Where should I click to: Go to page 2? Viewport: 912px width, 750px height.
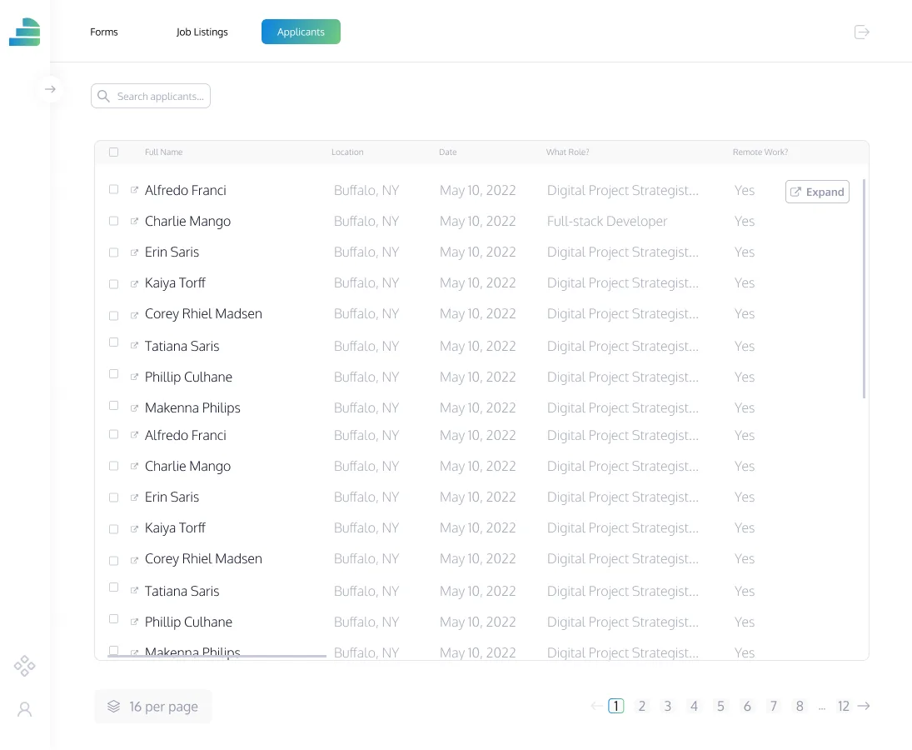[x=642, y=706]
